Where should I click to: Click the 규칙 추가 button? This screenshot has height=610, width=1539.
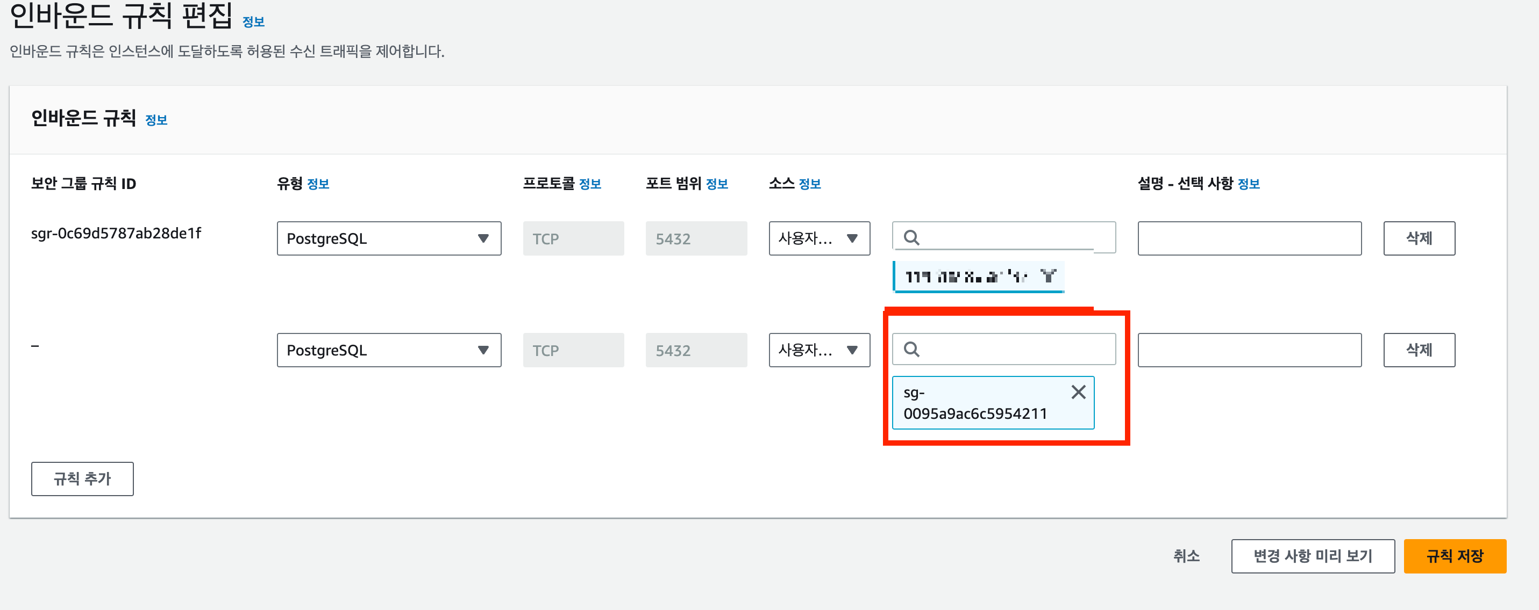(x=82, y=478)
